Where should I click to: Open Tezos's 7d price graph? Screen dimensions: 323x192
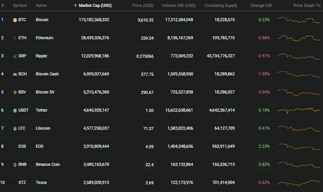click(x=299, y=183)
